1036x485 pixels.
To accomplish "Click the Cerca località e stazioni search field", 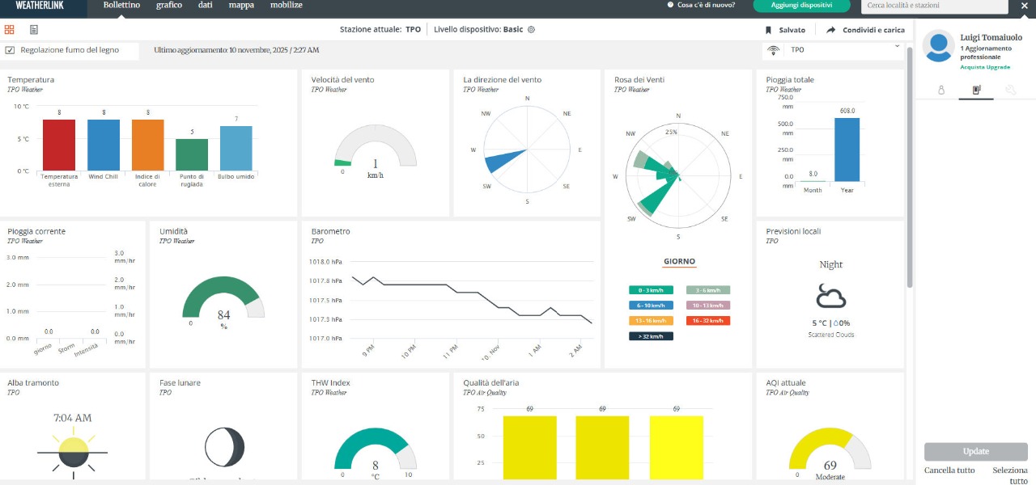I will coord(935,6).
